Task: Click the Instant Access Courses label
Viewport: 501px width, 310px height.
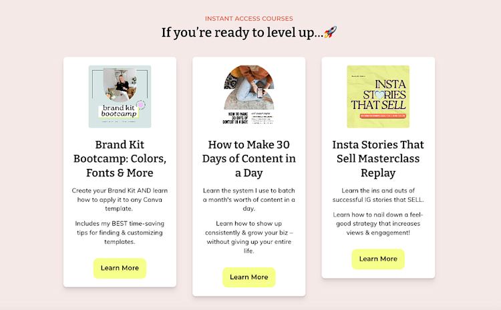Action: pos(249,19)
